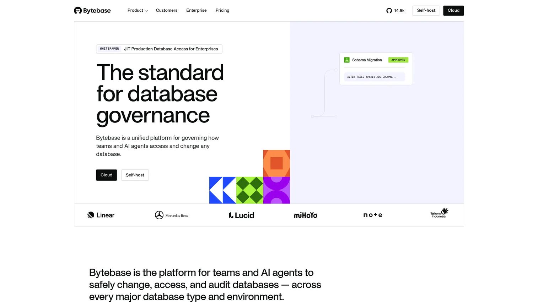Click the Mercedes-Benz logo
Viewport: 538px width, 302px height.
click(172, 215)
